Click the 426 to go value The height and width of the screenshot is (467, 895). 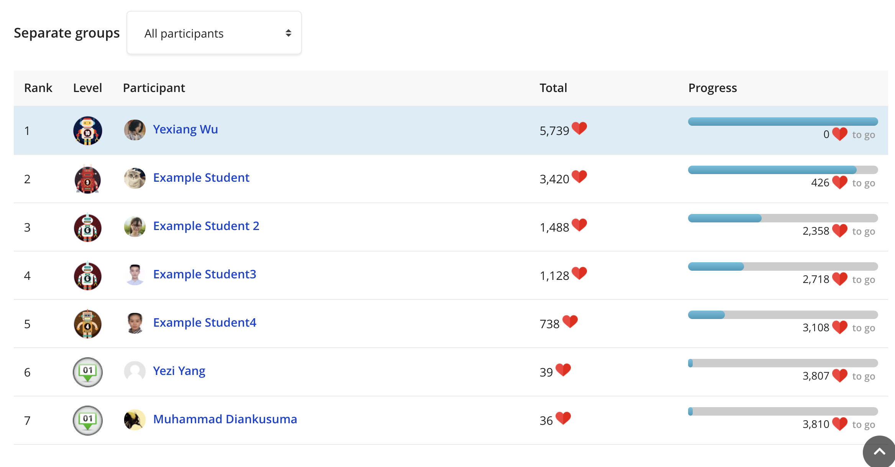(x=820, y=183)
